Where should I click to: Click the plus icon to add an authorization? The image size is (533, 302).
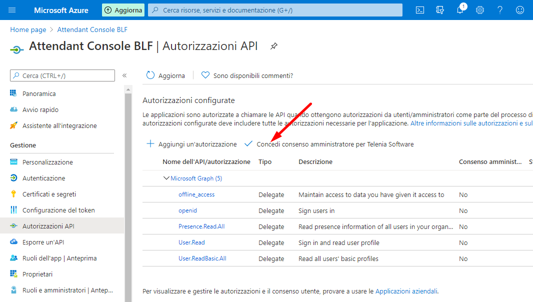click(150, 144)
